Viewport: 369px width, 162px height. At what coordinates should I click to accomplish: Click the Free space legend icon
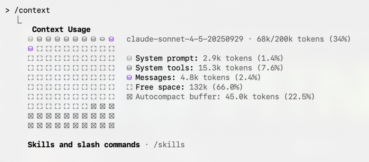(x=130, y=87)
